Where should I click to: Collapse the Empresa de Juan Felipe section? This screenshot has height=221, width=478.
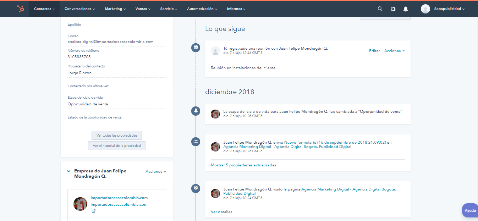[x=68, y=171]
